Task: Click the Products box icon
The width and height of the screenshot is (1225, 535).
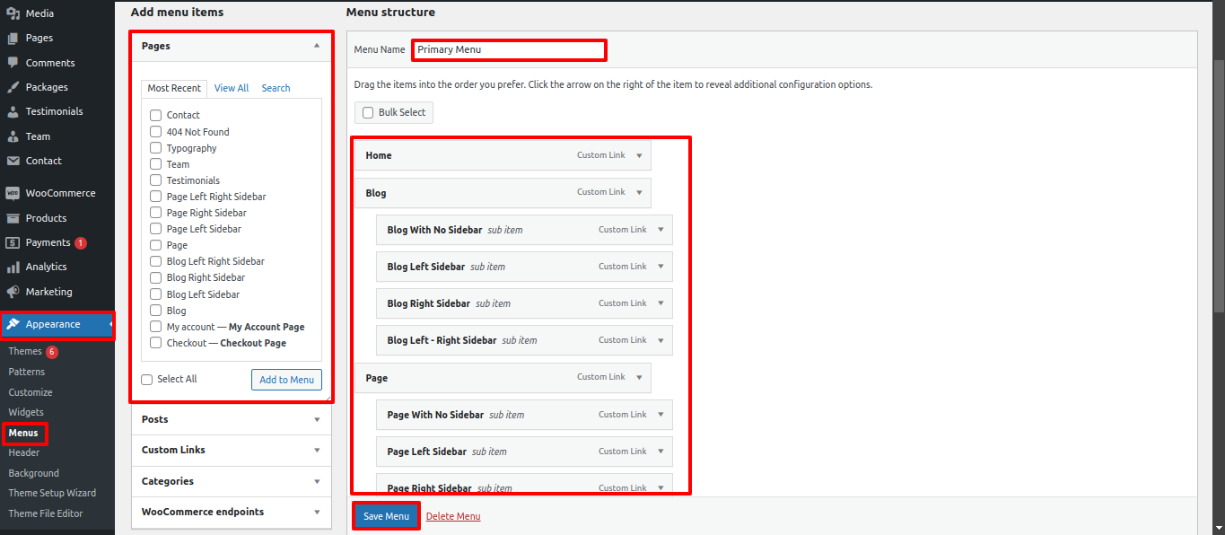Action: pyautogui.click(x=13, y=218)
